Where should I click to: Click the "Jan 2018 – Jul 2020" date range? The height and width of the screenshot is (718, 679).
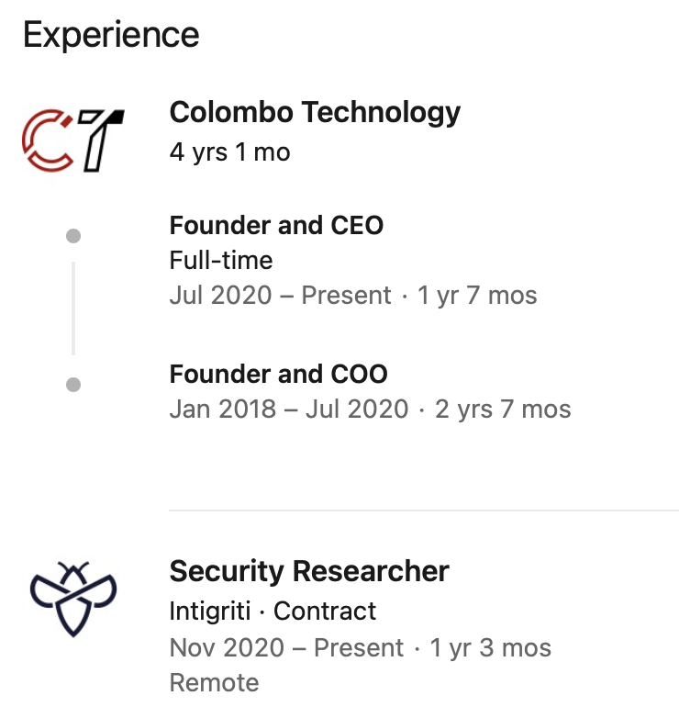[x=289, y=409]
